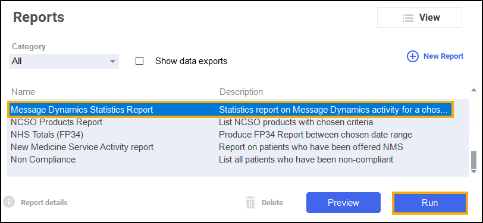The image size is (483, 223).
Task: Click the scrollbar down arrow
Action: [x=473, y=172]
